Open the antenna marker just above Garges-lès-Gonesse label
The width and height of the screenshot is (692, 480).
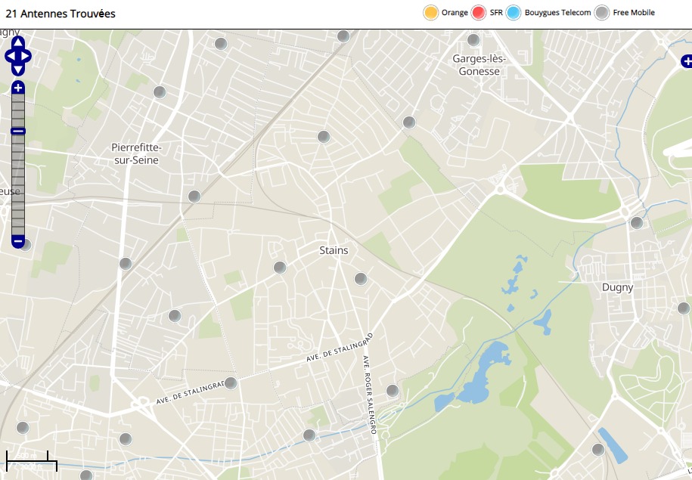[473, 40]
